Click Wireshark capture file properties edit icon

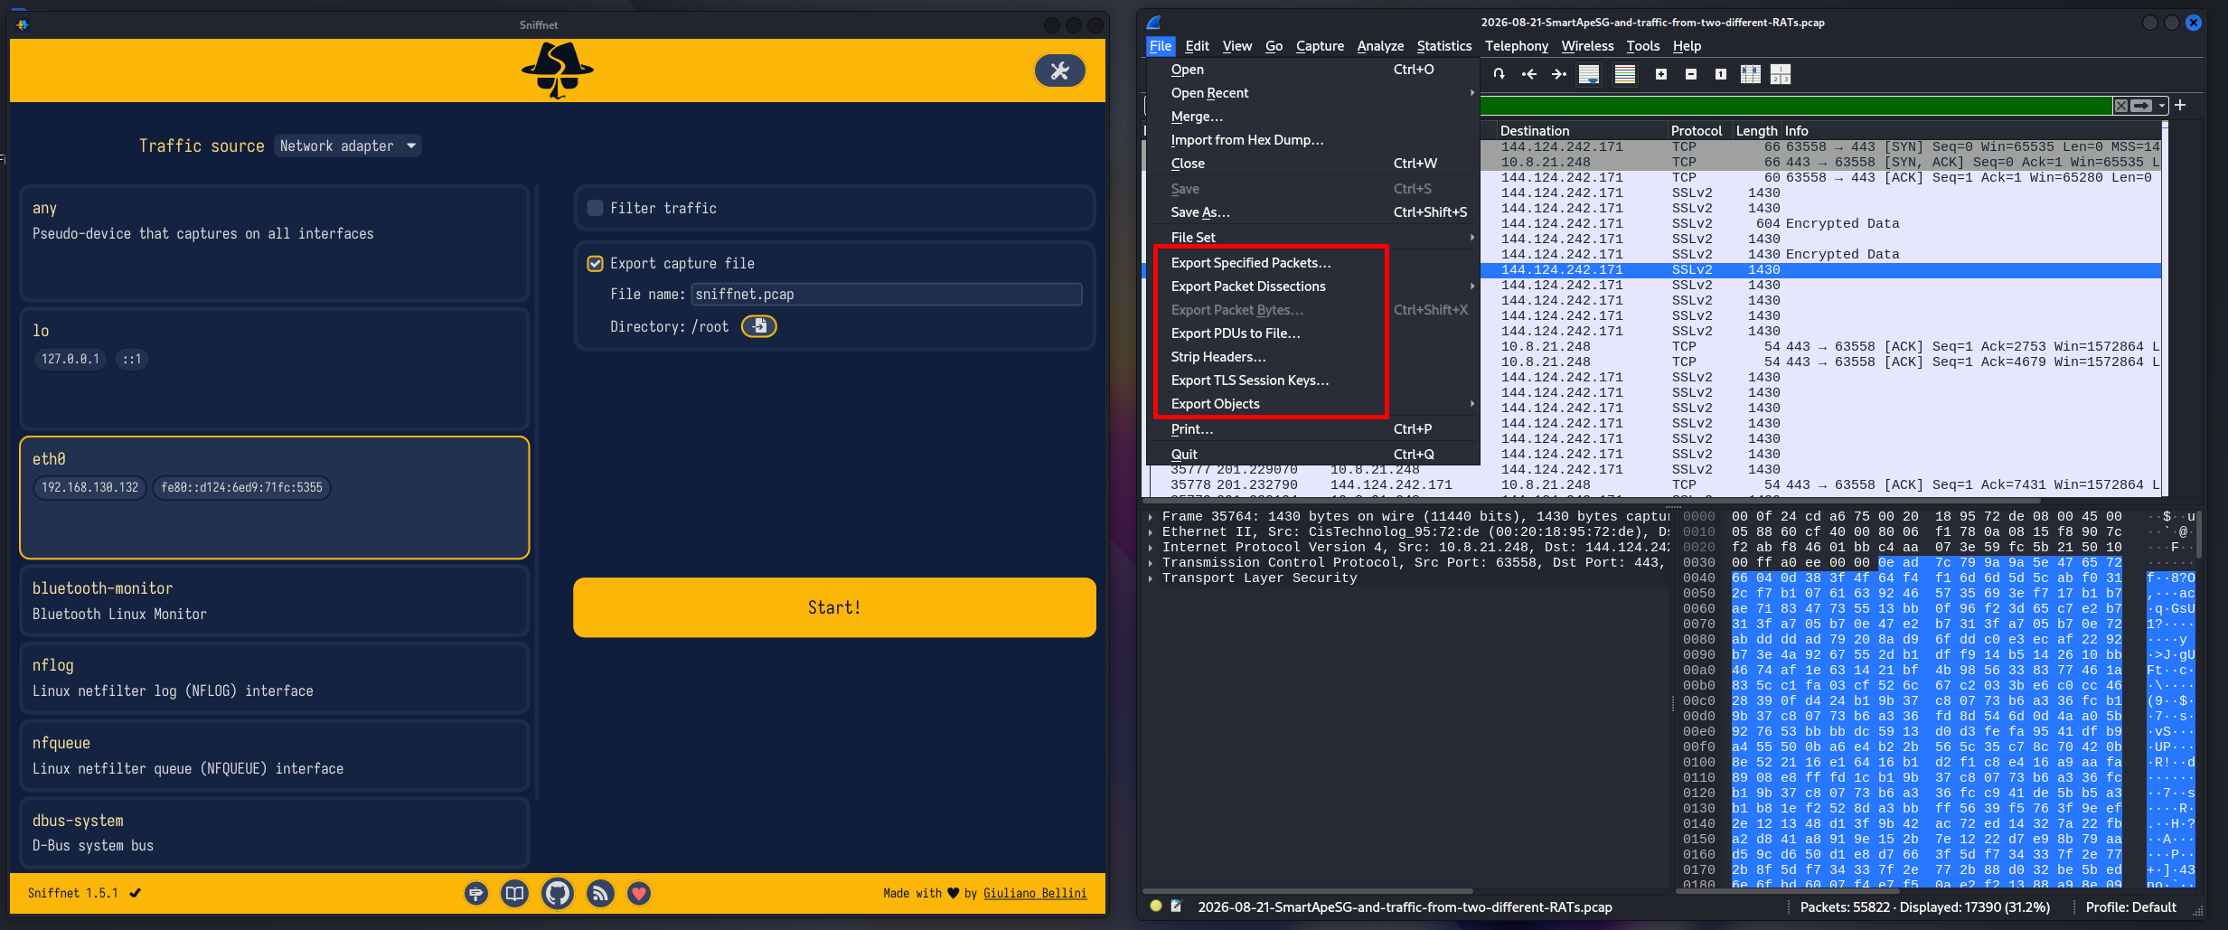pos(1176,906)
